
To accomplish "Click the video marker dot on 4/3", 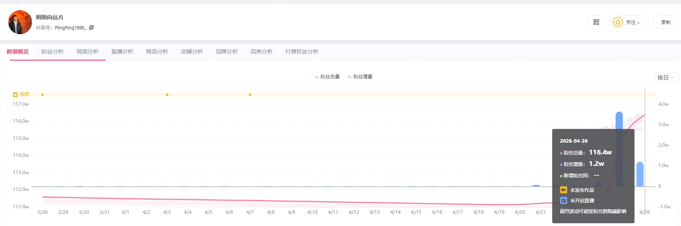I will pyautogui.click(x=167, y=95).
